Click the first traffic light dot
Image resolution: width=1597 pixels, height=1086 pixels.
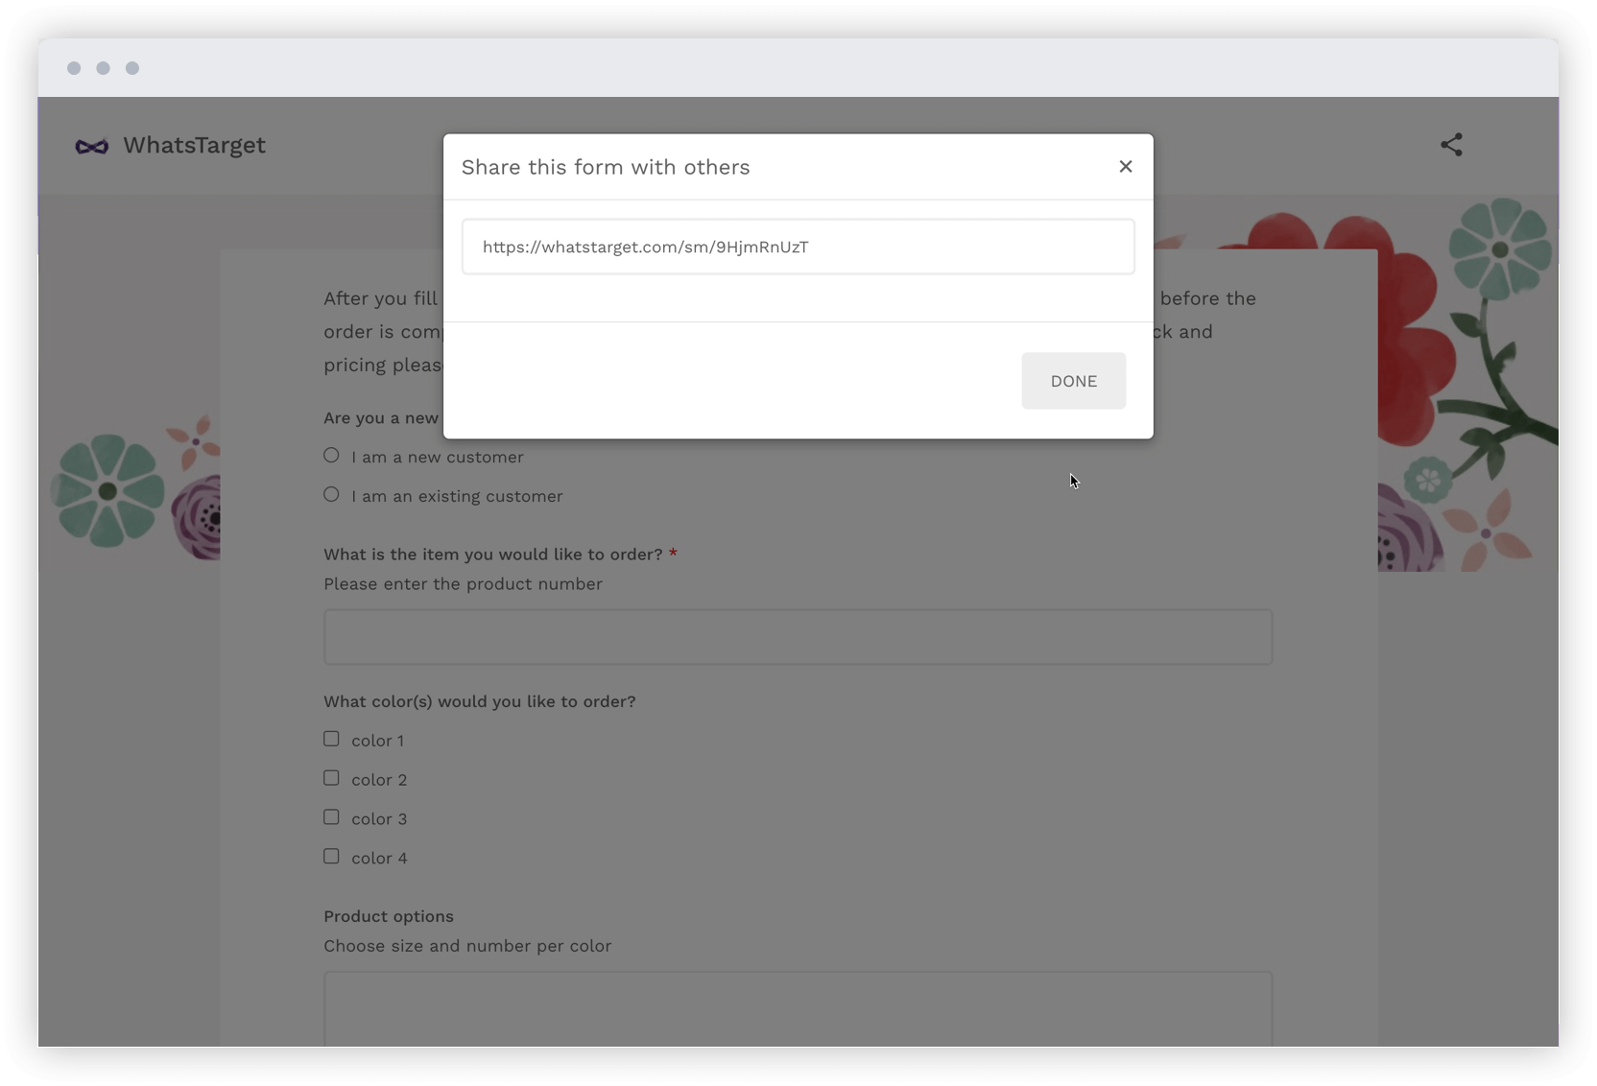click(74, 68)
